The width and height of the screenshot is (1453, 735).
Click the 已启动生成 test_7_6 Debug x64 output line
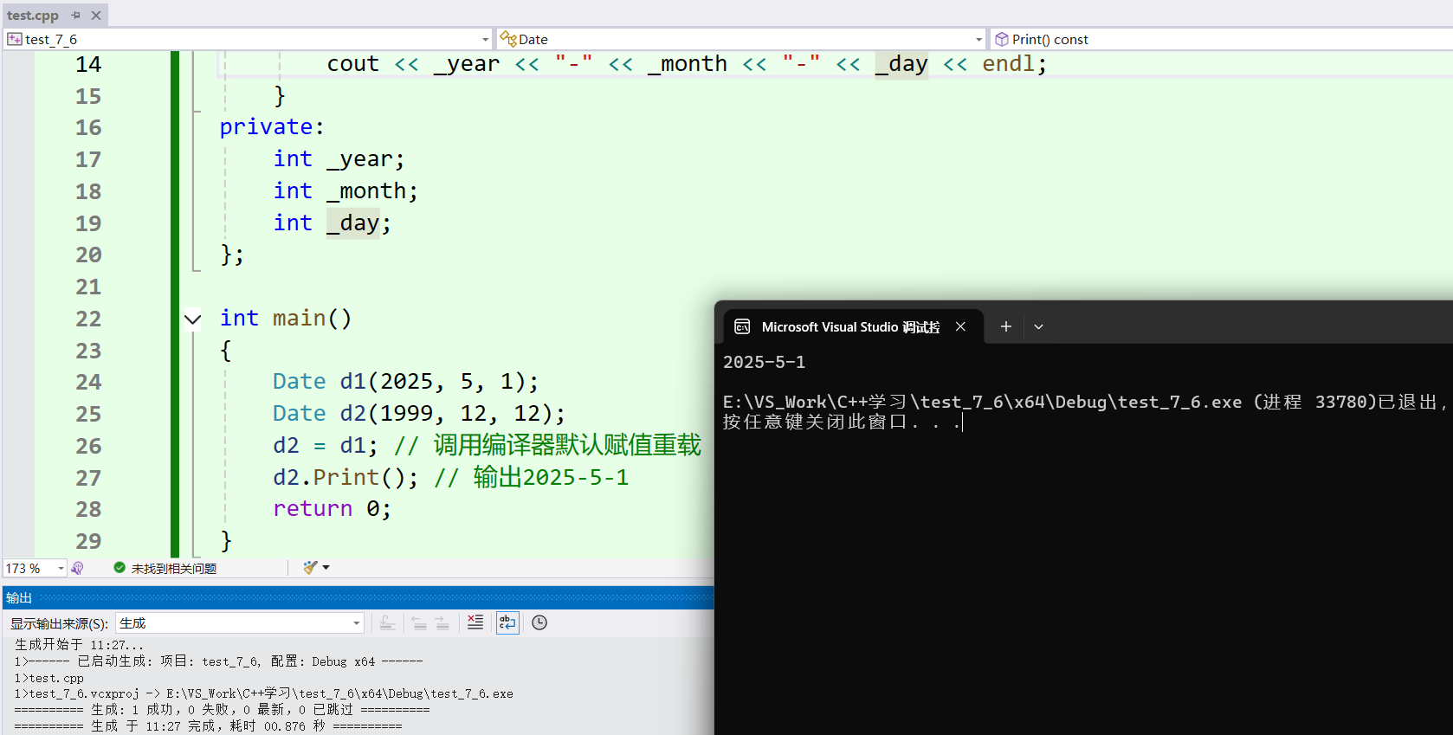point(218,661)
